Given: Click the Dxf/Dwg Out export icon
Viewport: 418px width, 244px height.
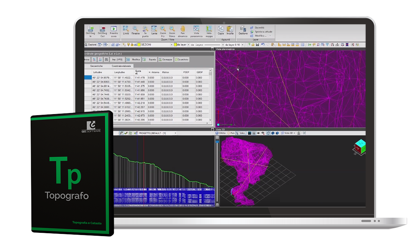Looking at the screenshot, I should point(102,31).
